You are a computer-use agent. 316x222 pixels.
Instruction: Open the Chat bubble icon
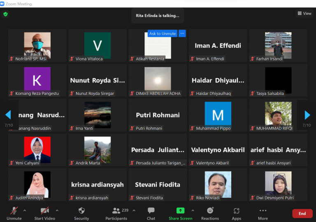tap(151, 210)
